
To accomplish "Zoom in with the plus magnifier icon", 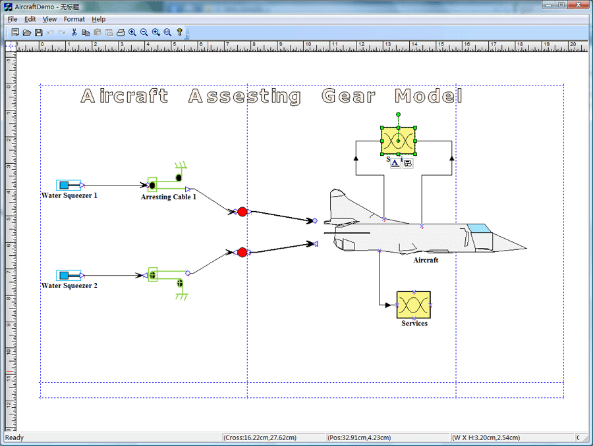I will tap(132, 32).
